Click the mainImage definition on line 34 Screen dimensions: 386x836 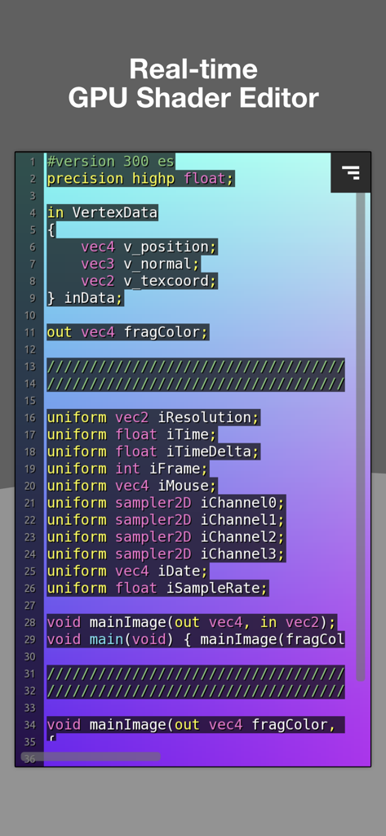click(x=196, y=725)
